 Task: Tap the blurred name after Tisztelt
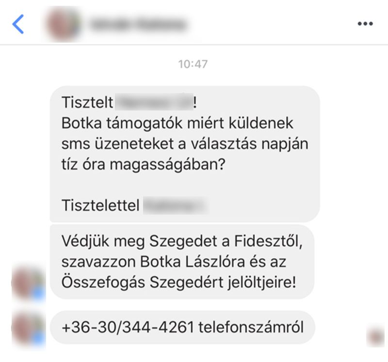[154, 102]
